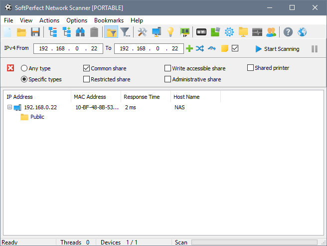Click the globe web icon
Viewport: 327px width, 246px height.
point(302,32)
